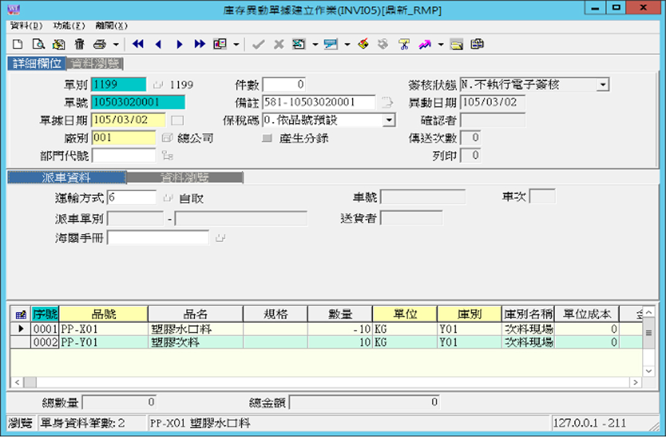The width and height of the screenshot is (666, 438).
Task: Go to next record with right arrow
Action: tap(180, 44)
